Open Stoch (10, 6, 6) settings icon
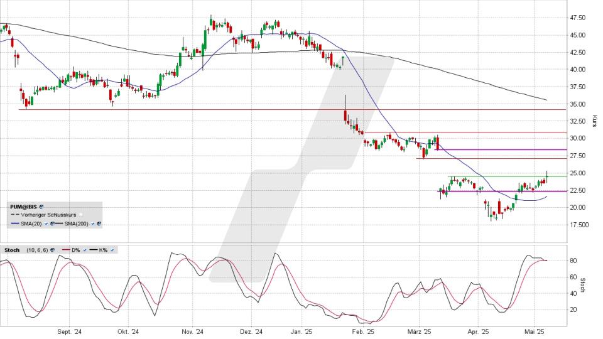The height and width of the screenshot is (339, 603). [52, 250]
